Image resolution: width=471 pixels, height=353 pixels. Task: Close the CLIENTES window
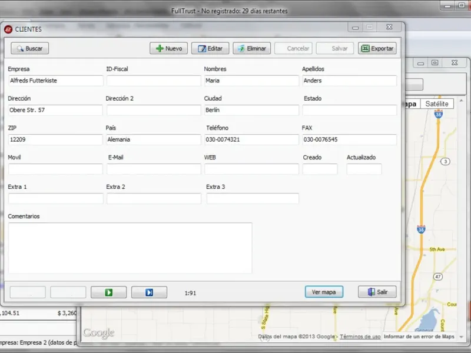tap(389, 27)
